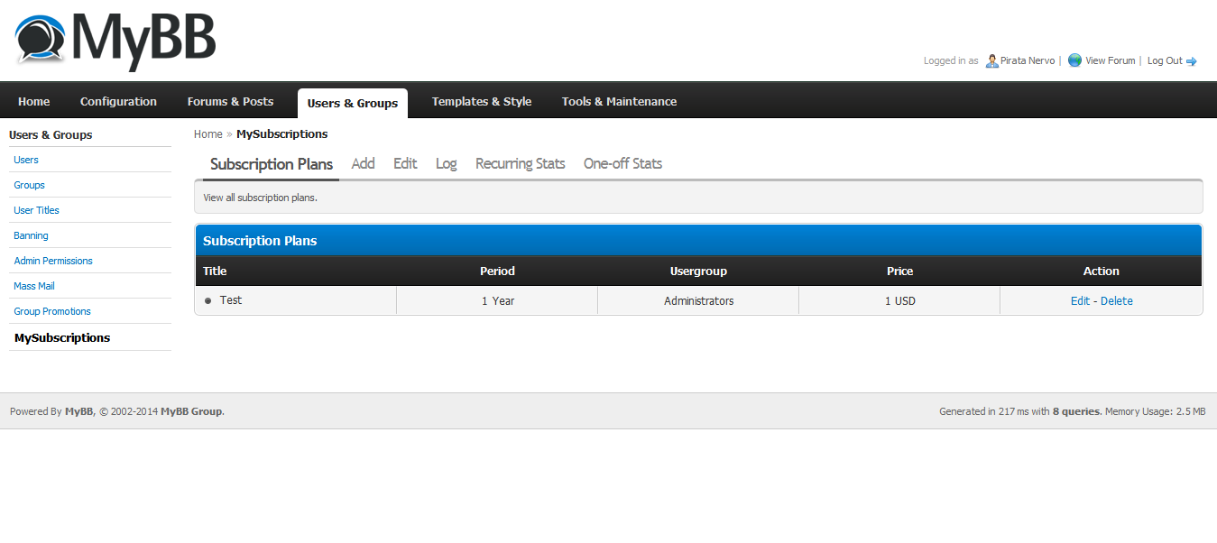Click the MyBB logo
Image resolution: width=1217 pixels, height=543 pixels.
click(115, 41)
